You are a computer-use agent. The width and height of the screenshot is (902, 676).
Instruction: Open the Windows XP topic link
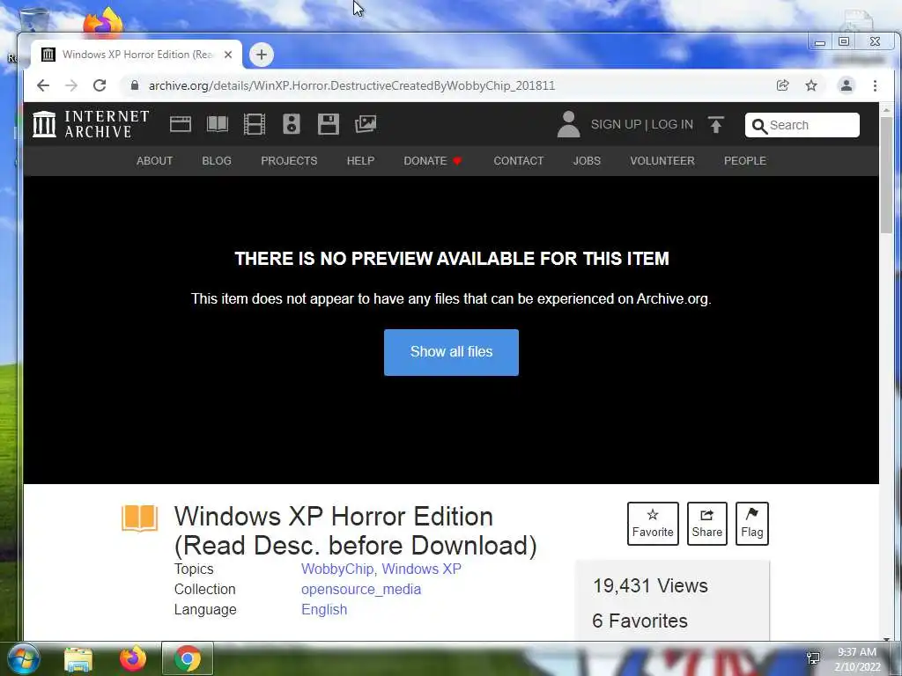[421, 569]
